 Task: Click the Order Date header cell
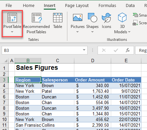[126, 80]
